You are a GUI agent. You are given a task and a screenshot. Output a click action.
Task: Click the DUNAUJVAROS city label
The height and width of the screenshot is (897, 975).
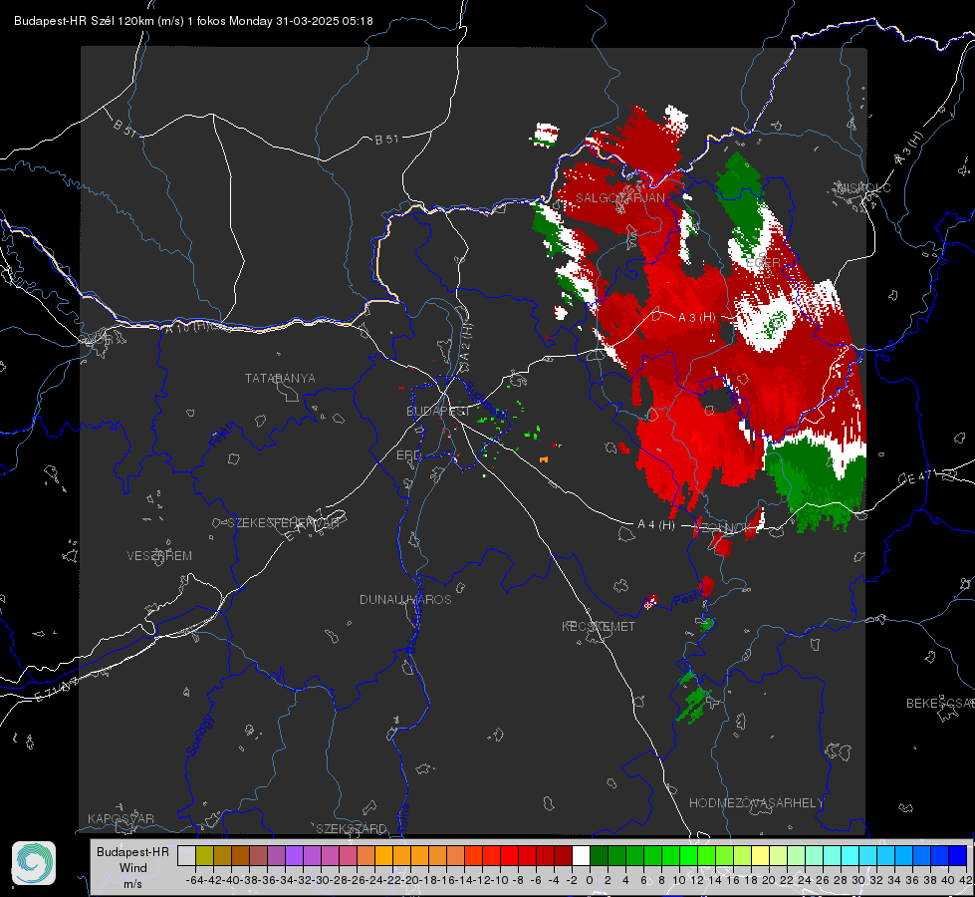405,599
